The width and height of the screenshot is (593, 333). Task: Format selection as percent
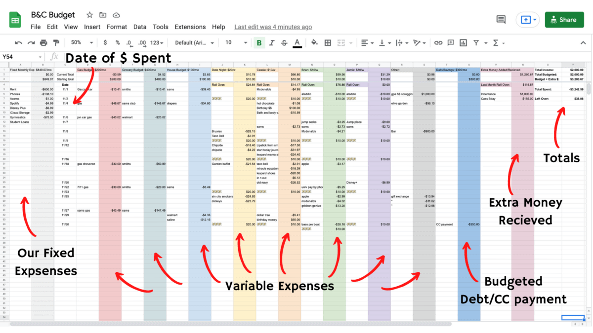coord(117,43)
